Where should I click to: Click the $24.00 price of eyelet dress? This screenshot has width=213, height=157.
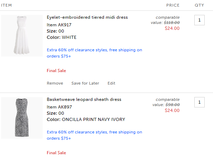(172, 28)
